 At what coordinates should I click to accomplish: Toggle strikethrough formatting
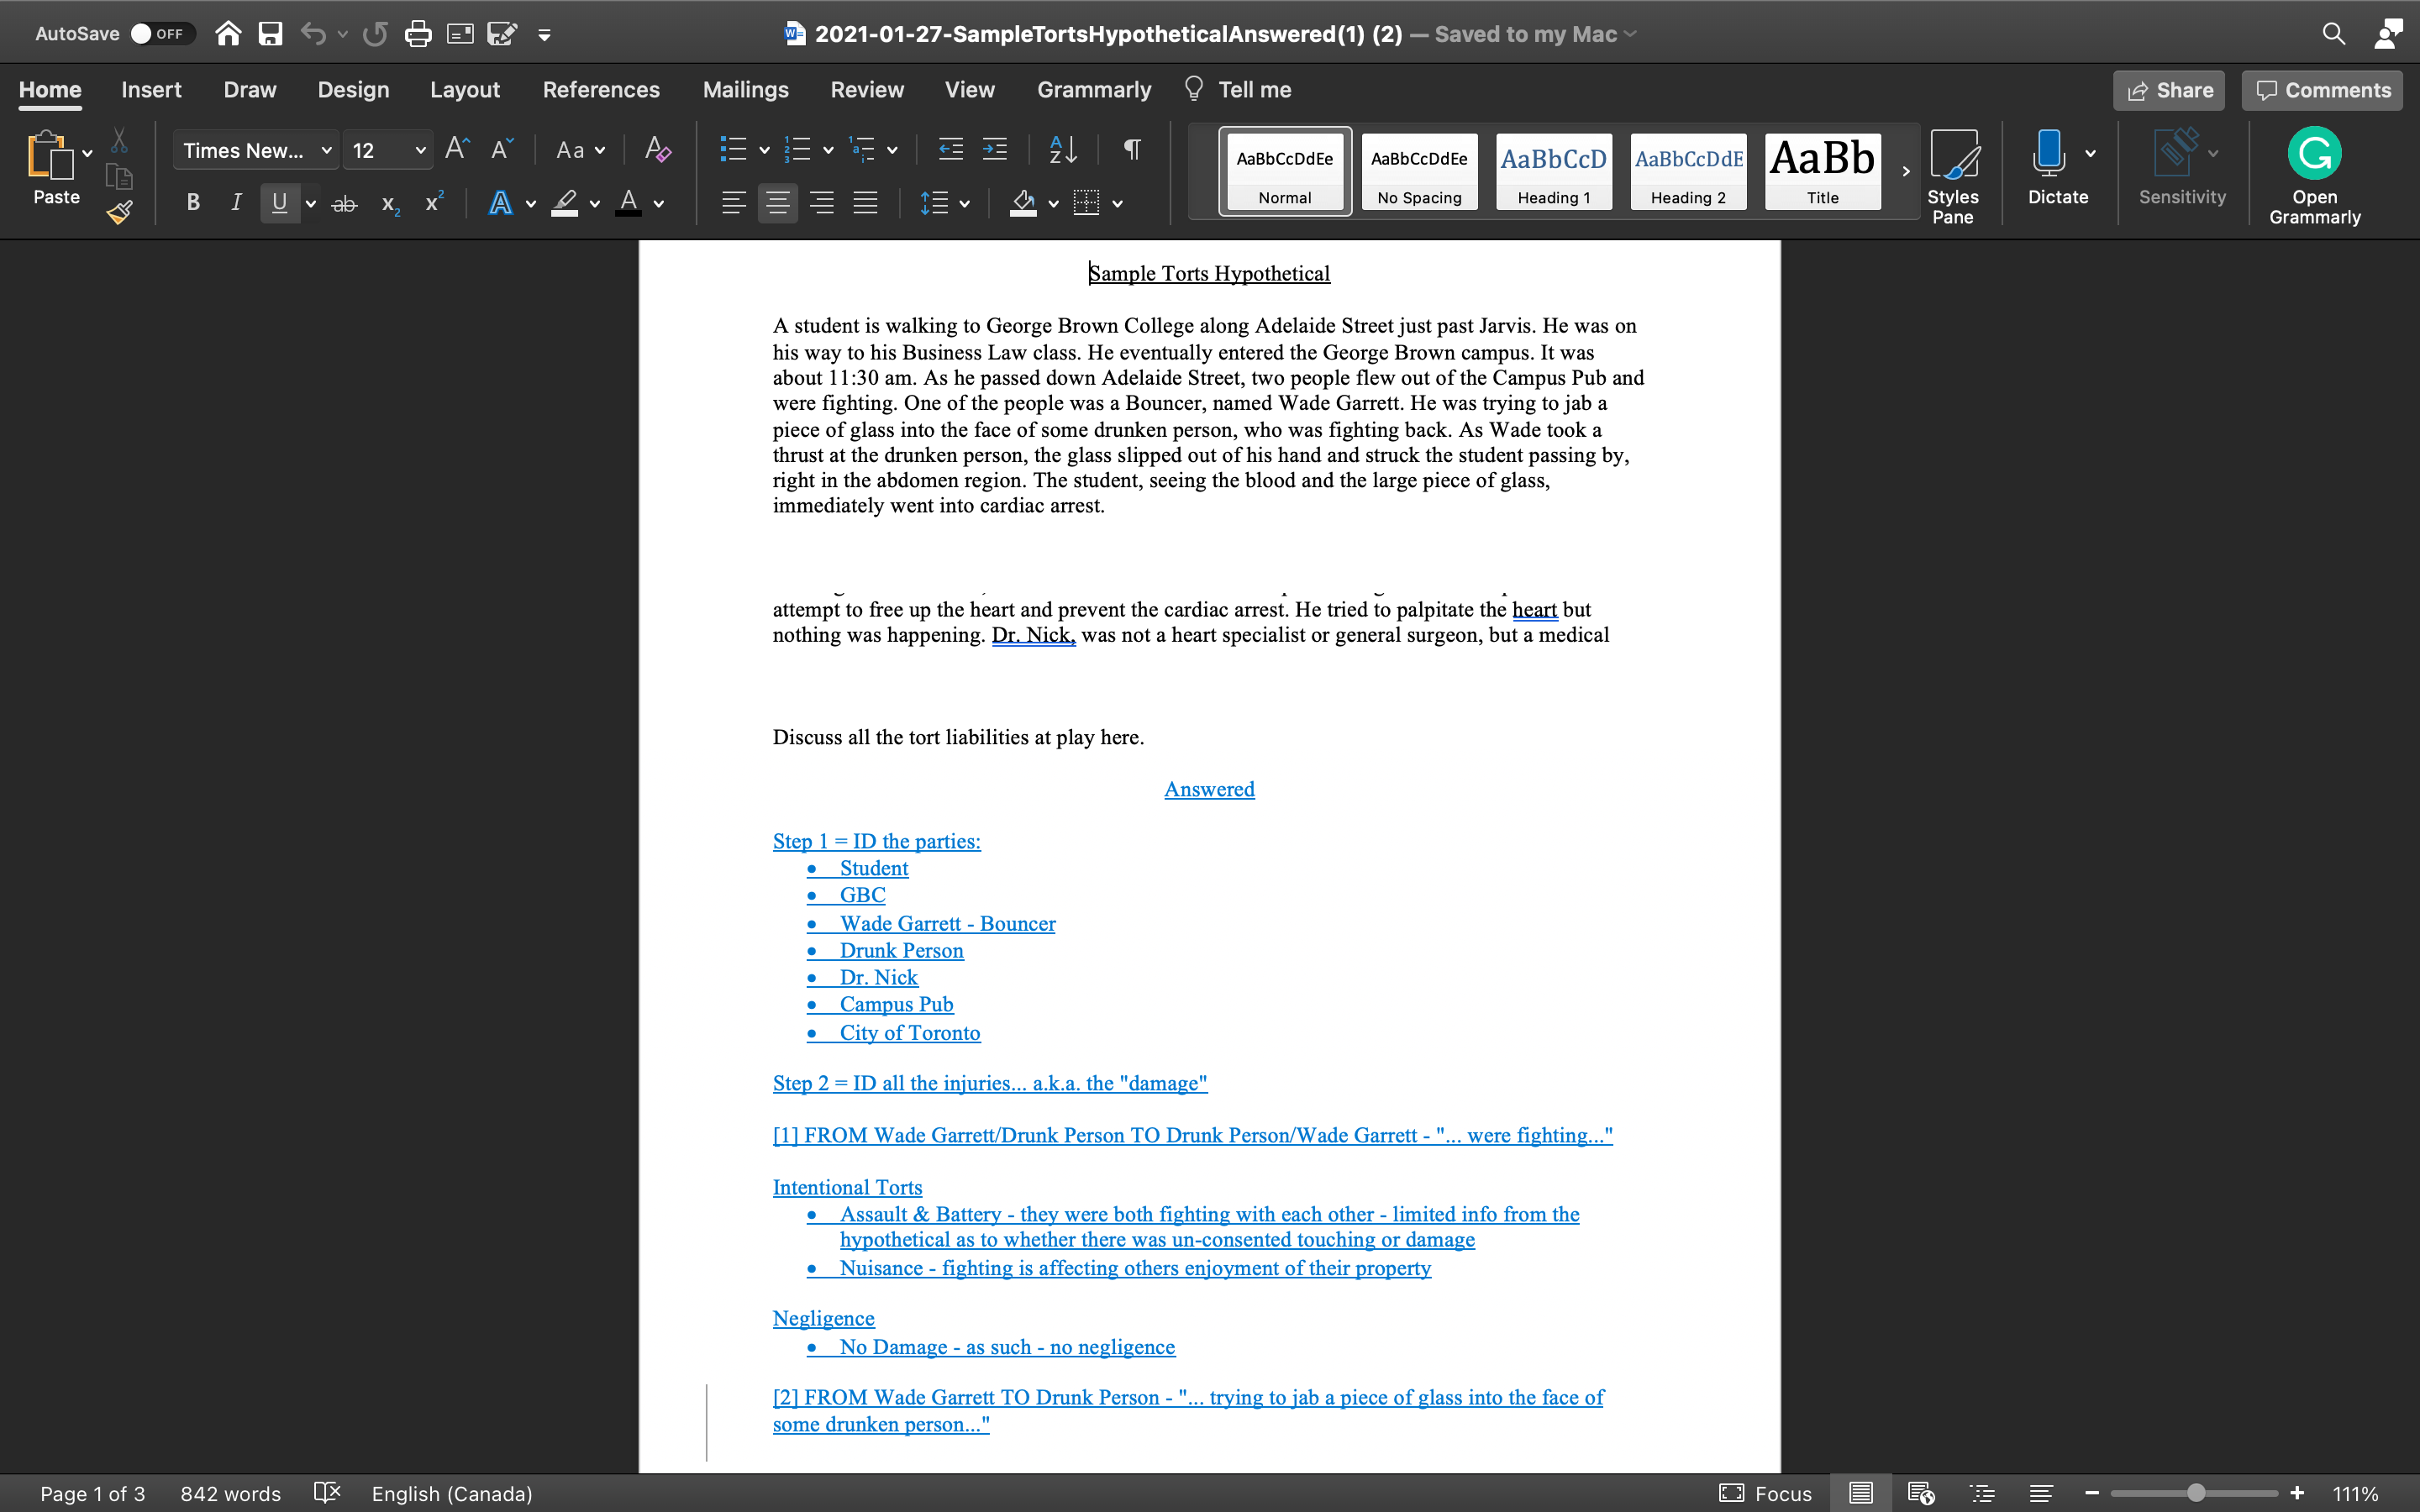click(344, 203)
